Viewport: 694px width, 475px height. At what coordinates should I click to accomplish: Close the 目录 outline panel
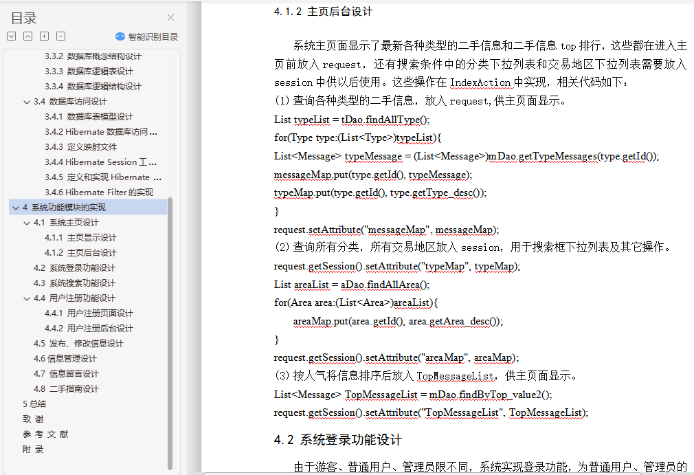170,18
